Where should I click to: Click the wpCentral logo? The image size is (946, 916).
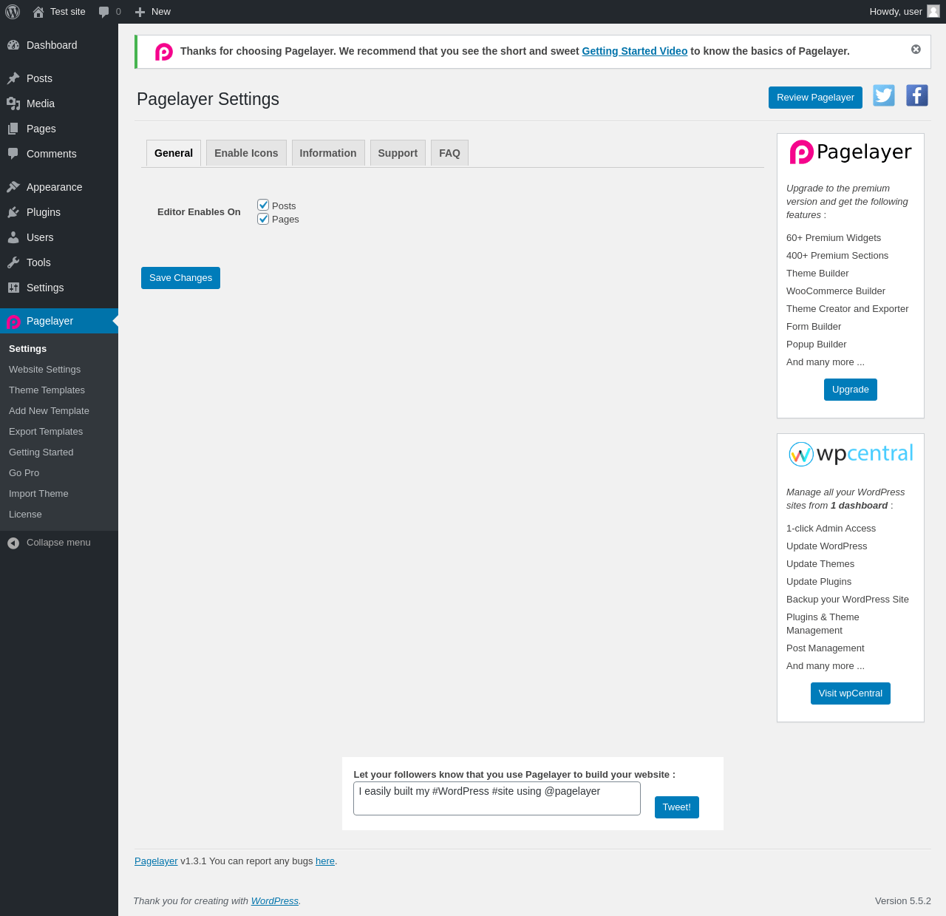(851, 454)
